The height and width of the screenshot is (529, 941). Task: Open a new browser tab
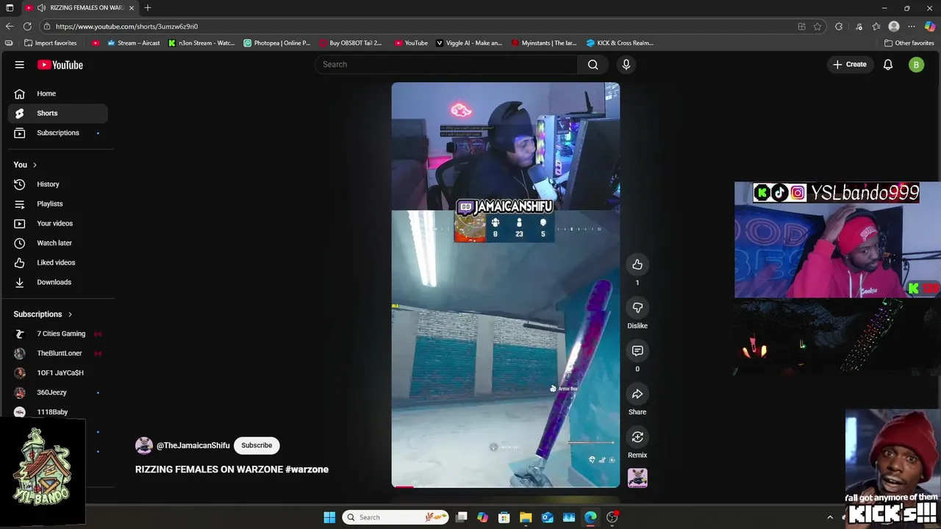pyautogui.click(x=148, y=8)
